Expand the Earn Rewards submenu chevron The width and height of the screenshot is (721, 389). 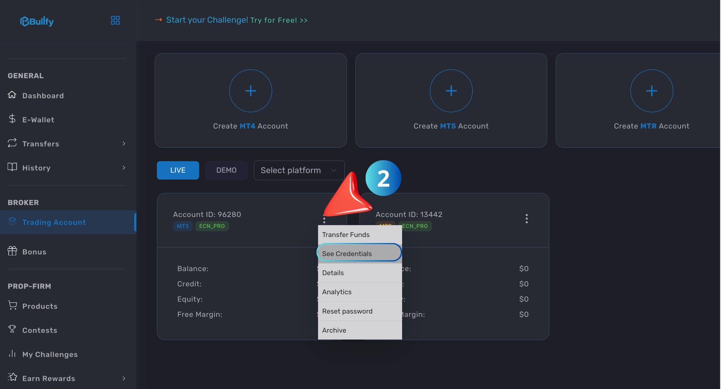124,378
